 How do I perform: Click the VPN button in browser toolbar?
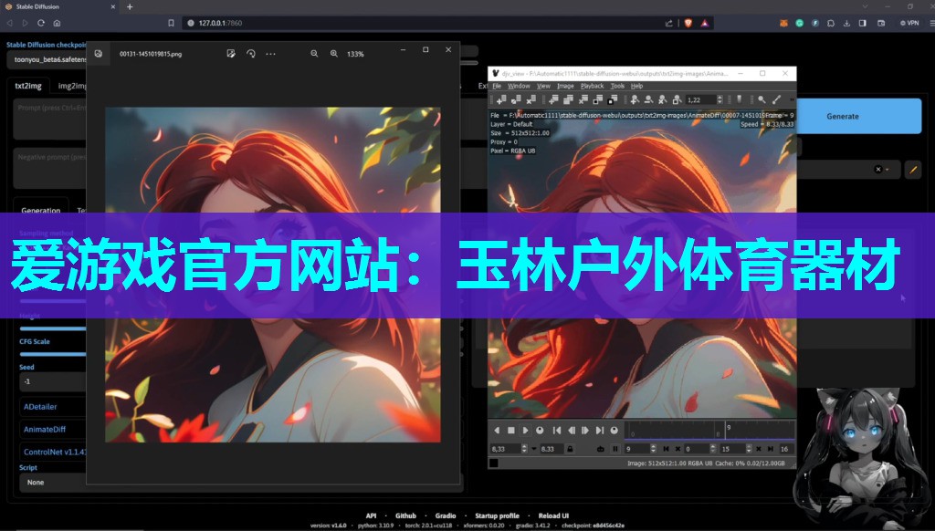(x=909, y=23)
